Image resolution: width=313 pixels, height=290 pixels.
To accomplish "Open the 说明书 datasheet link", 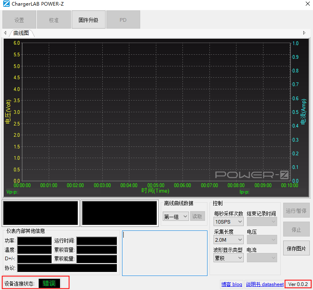I will (x=265, y=284).
